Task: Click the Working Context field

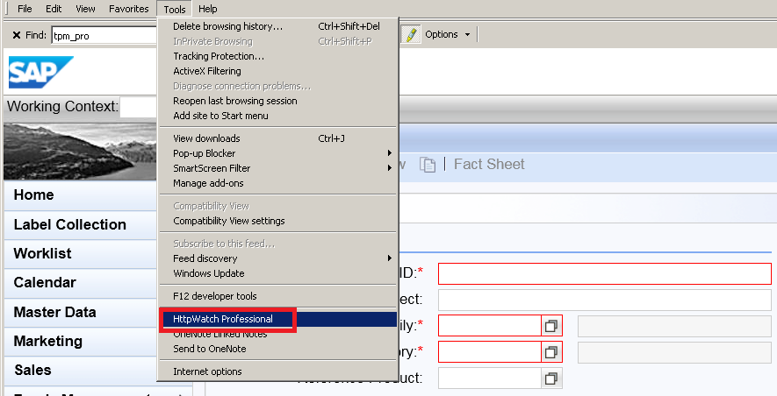Action: click(x=138, y=107)
